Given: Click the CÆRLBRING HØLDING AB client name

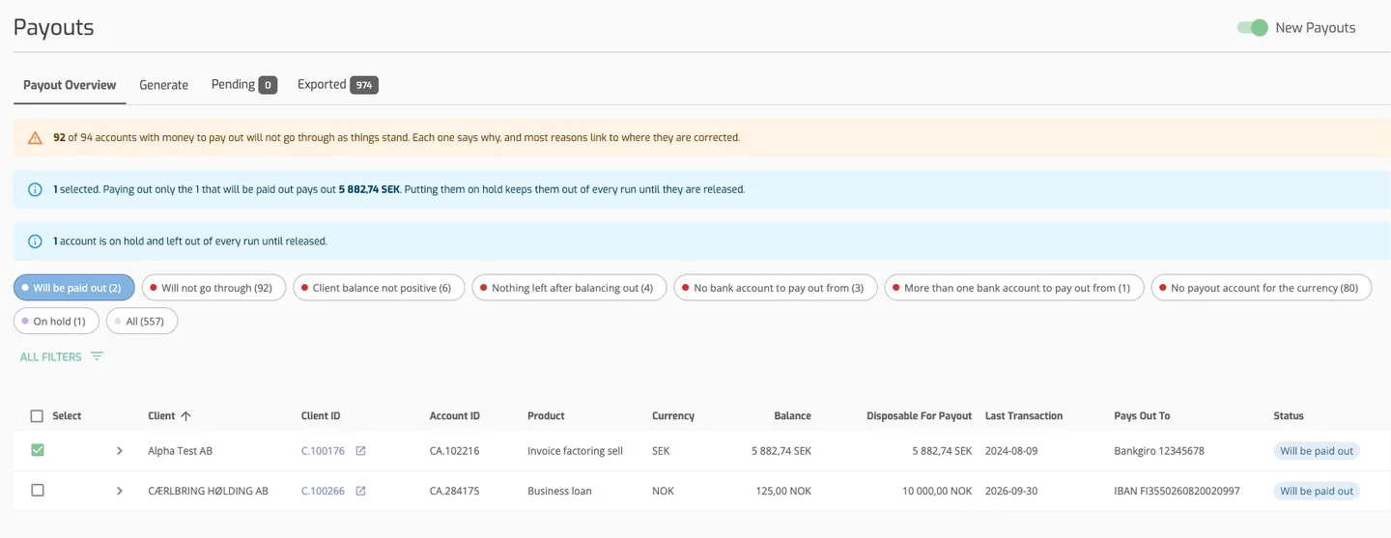Looking at the screenshot, I should (x=208, y=491).
